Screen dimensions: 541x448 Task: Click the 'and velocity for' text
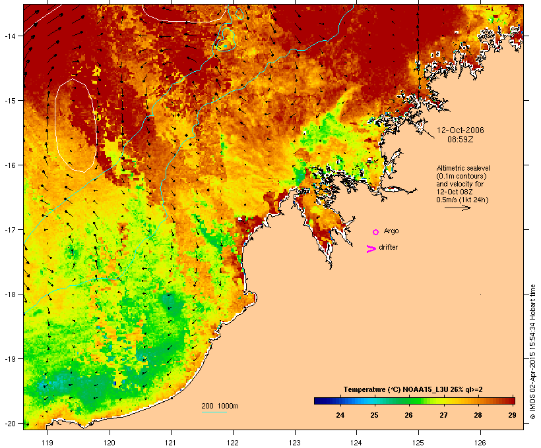[460, 184]
